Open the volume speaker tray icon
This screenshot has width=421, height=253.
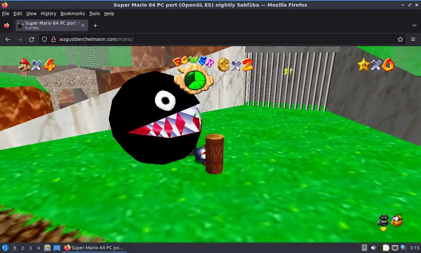point(374,248)
